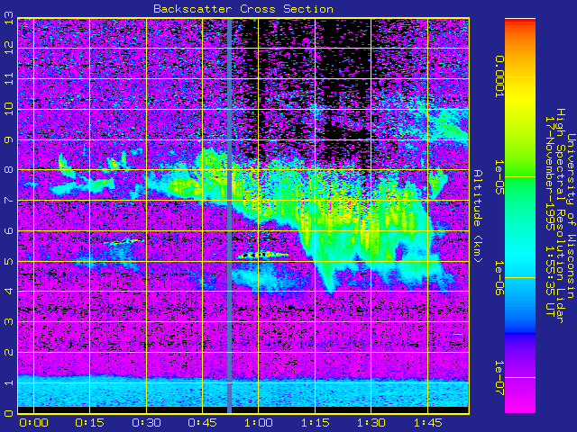The height and width of the screenshot is (432, 577).
Task: Click the altitude tick label "8"
Action: click(x=8, y=170)
